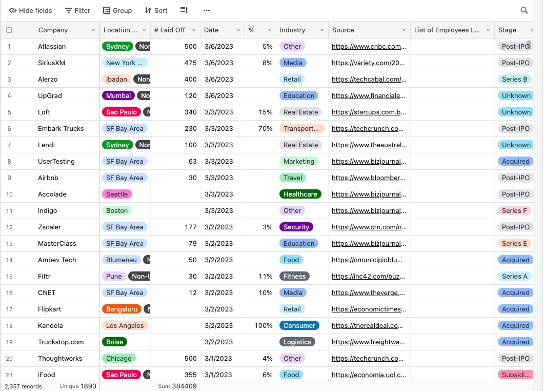Click the Unique 1893 summary

tap(78, 386)
